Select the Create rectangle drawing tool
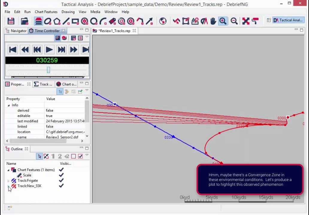This screenshot has height=215, width=309. (x=75, y=21)
